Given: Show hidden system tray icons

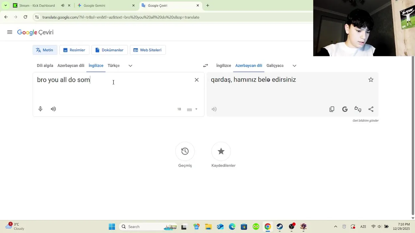Looking at the screenshot, I should pyautogui.click(x=336, y=227).
